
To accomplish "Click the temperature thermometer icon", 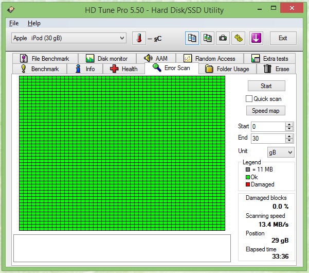I will [x=139, y=38].
